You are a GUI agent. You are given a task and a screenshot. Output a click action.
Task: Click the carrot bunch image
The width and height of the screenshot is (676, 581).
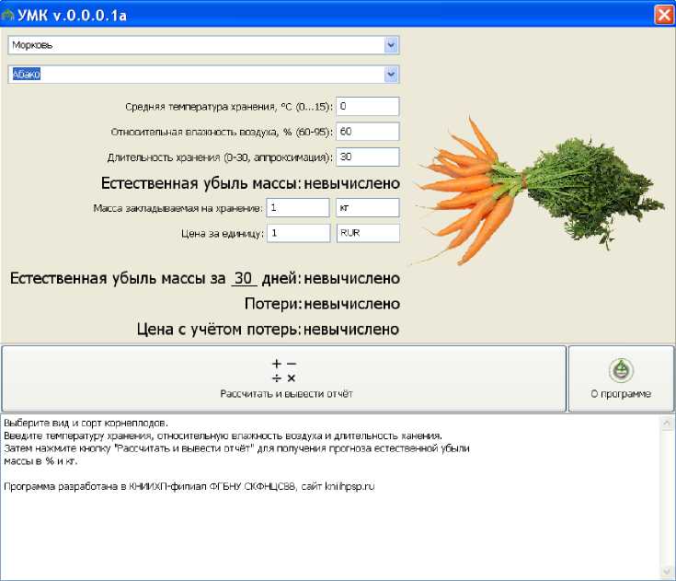537,191
